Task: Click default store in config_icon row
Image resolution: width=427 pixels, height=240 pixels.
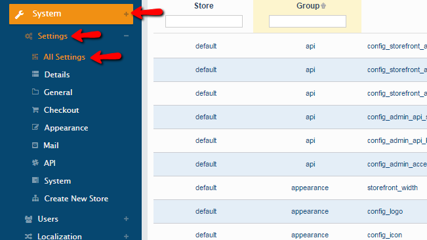Action: click(x=206, y=235)
